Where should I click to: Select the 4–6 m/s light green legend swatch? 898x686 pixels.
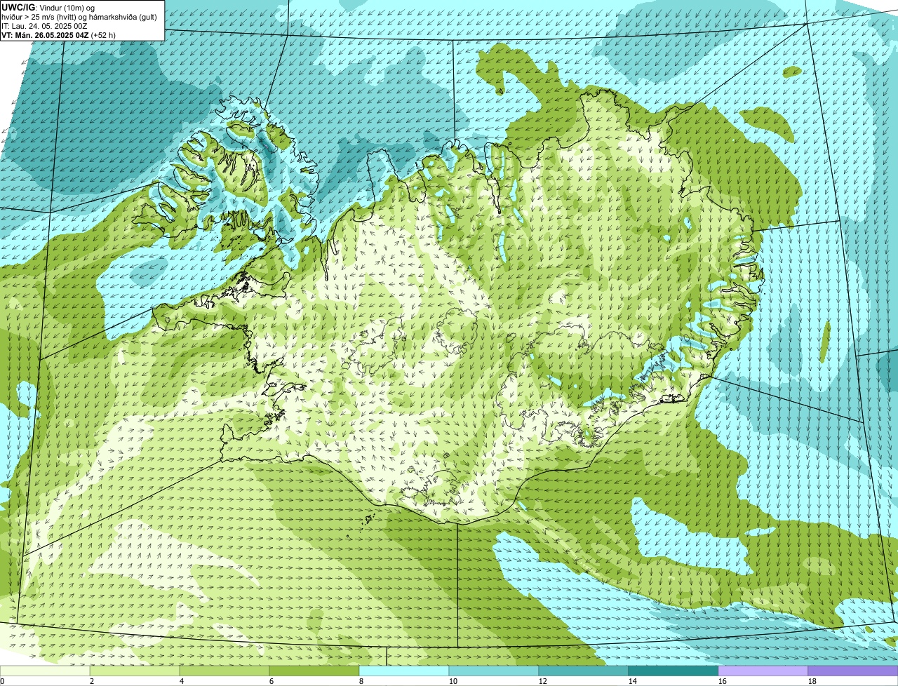point(224,671)
